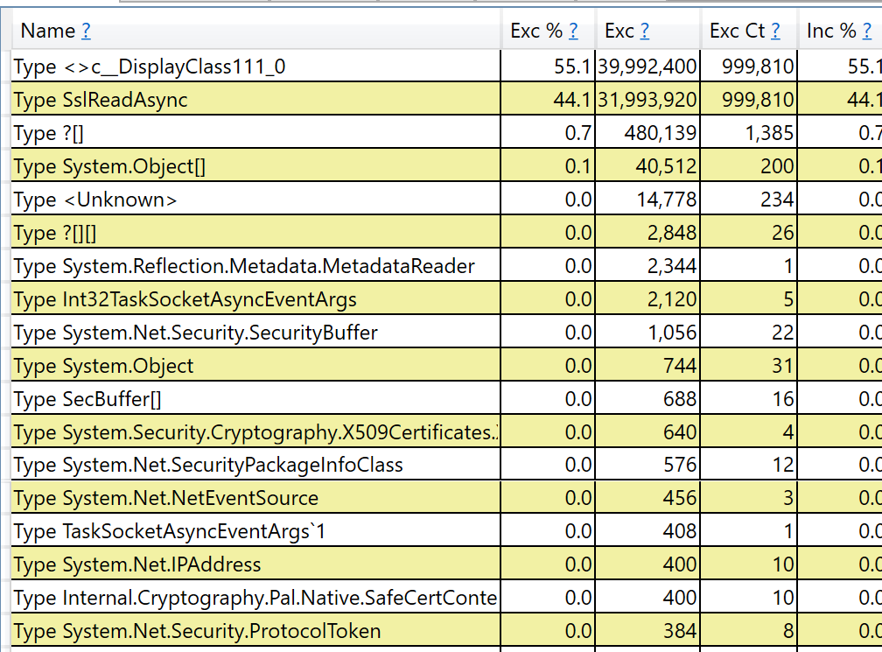
Task: Click Exc value 480,139
Action: [661, 133]
